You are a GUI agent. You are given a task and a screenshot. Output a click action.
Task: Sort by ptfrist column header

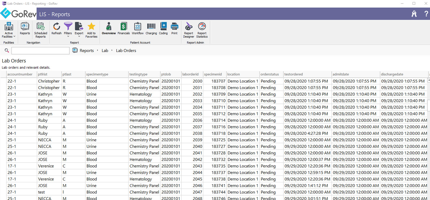49,74
